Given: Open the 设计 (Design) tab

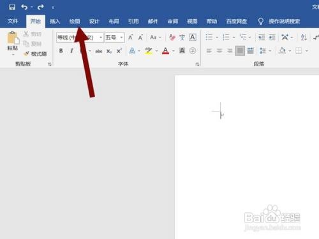Looking at the screenshot, I should (94, 21).
